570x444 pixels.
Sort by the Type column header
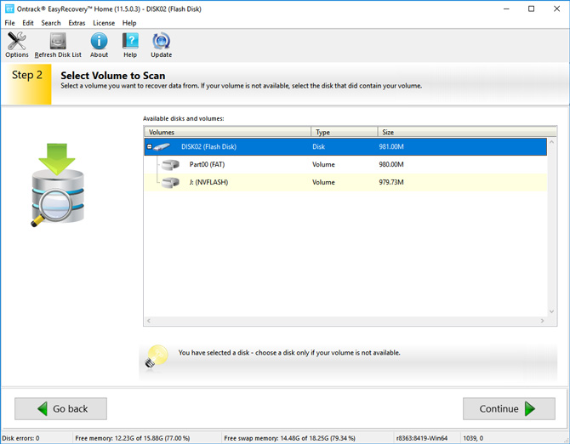pos(345,132)
